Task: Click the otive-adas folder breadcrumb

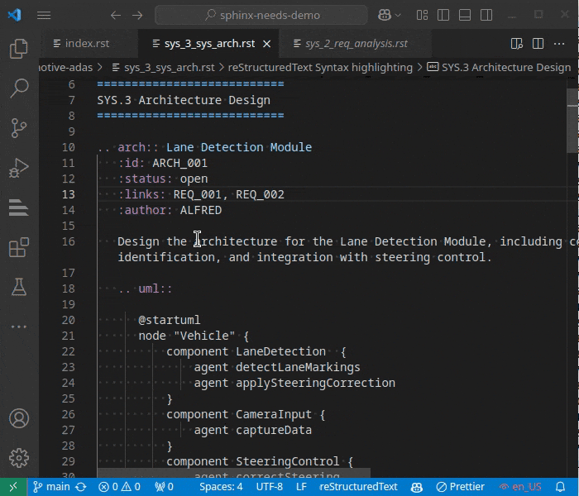Action: point(65,68)
